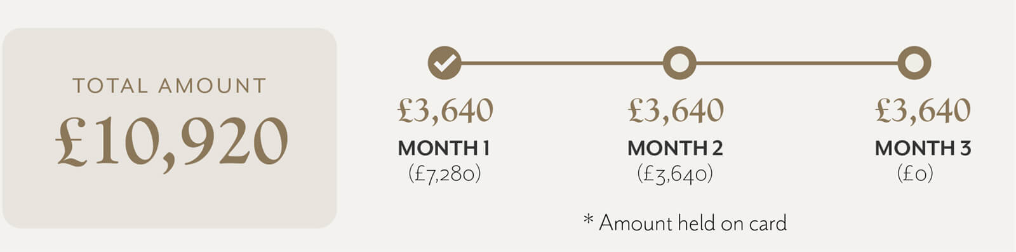
Task: Click the Month 1 £3,640 payment amount
Action: pos(445,110)
